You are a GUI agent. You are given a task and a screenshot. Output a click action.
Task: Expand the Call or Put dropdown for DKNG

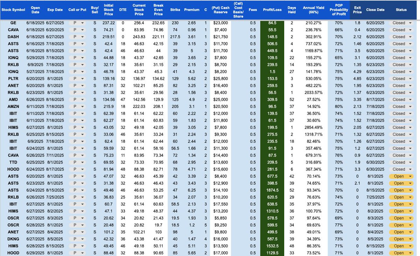click(77, 239)
